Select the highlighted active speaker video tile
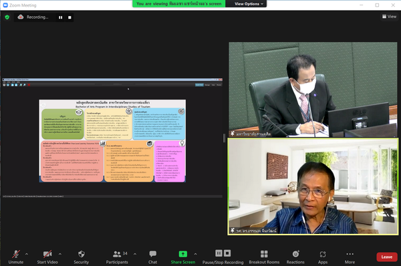The width and height of the screenshot is (401, 266). click(x=313, y=186)
